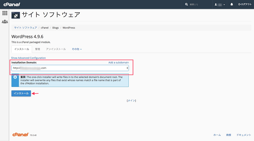Click the version number 70.0.48 text
This screenshot has height=141, width=254.
click(33, 135)
